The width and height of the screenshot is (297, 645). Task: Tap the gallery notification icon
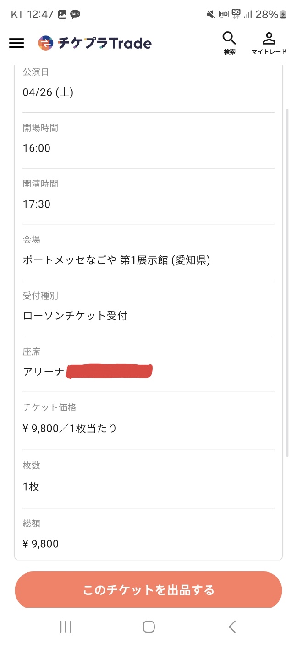pos(62,14)
